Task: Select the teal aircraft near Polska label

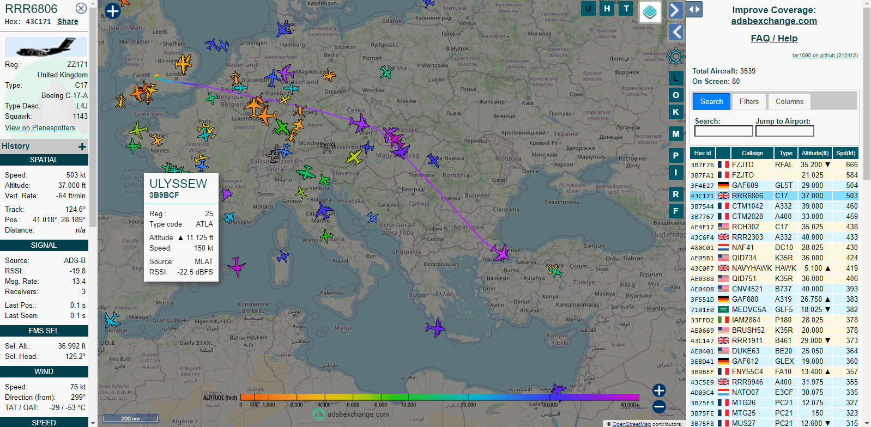Action: 386,72
